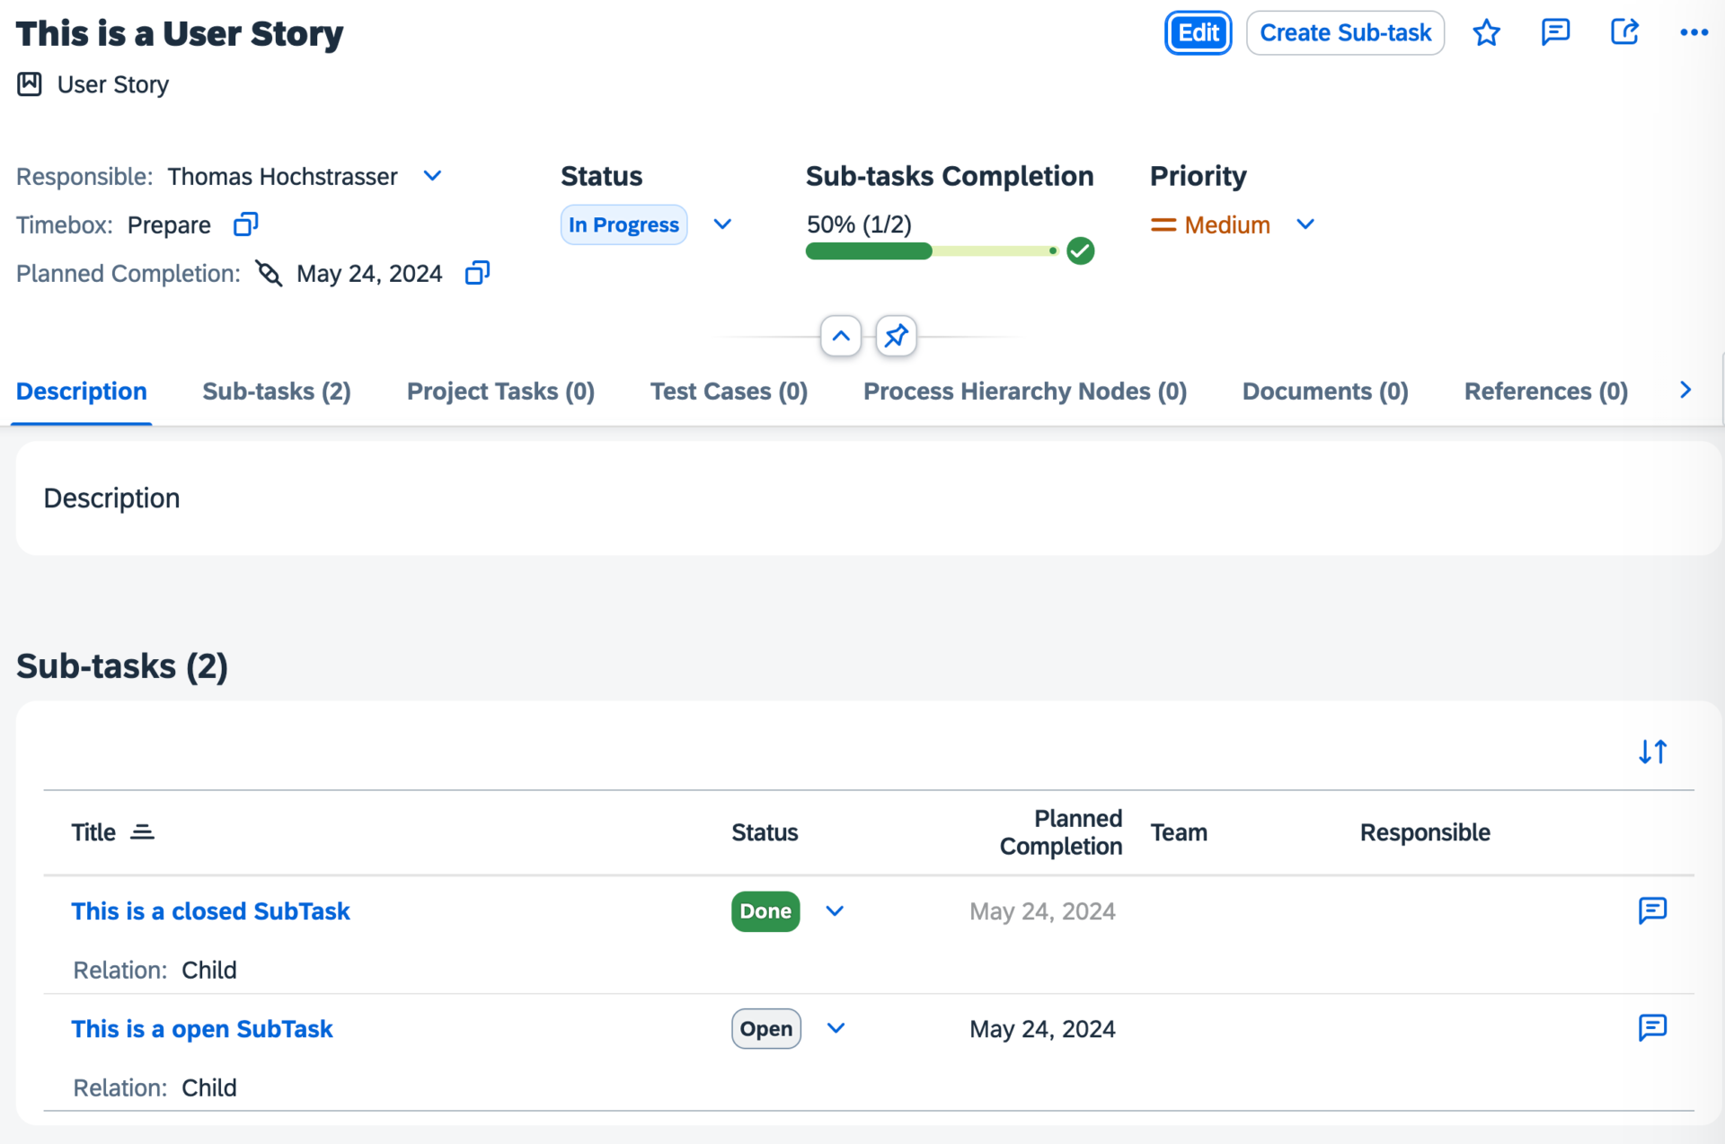Add story to favorites with star icon
Viewport: 1725px width, 1144px height.
click(1486, 33)
